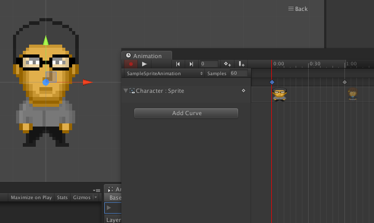Play the animation clip
The width and height of the screenshot is (374, 223).
point(144,64)
